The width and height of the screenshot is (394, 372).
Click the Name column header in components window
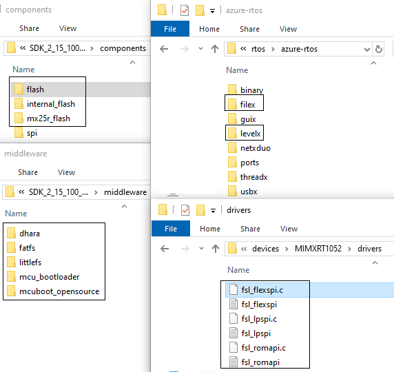coord(23,70)
